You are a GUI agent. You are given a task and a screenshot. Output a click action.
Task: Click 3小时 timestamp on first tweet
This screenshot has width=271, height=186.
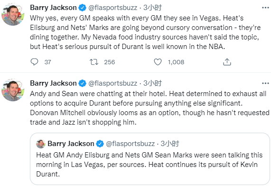pos(152,8)
